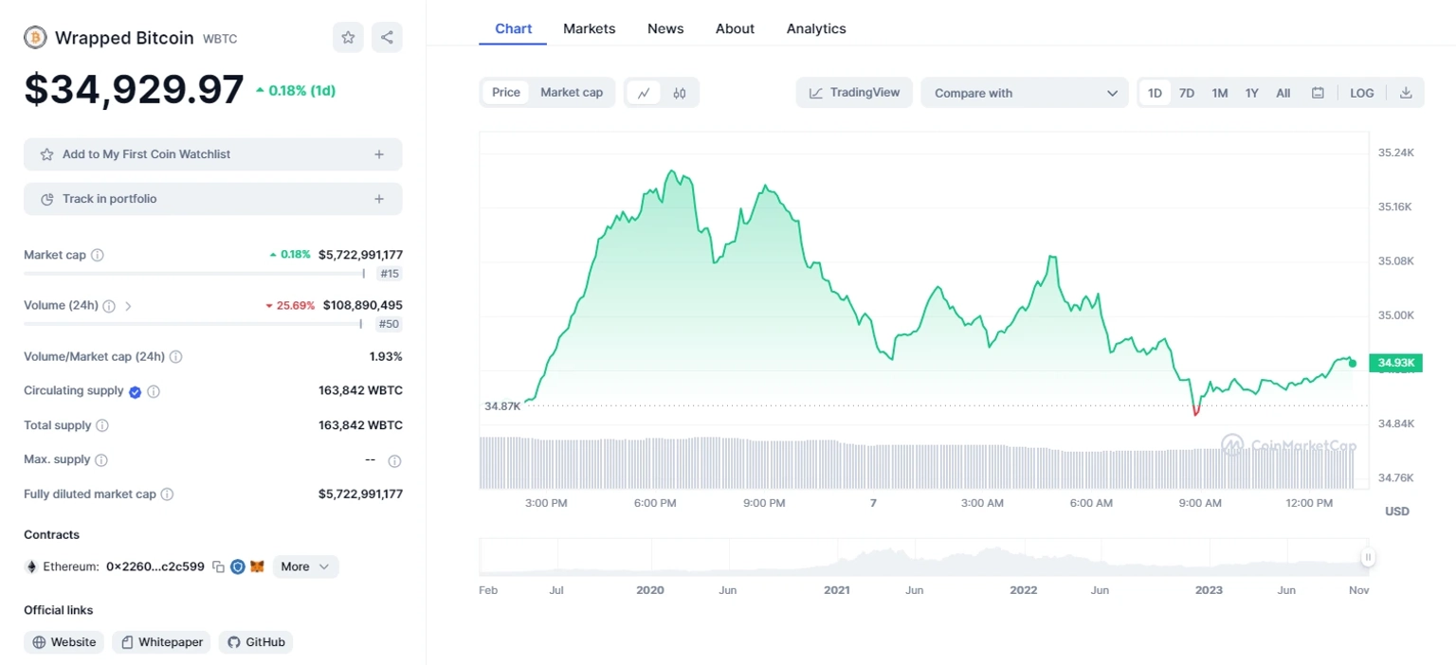Set chart range to All
This screenshot has height=665, width=1456.
tap(1283, 93)
